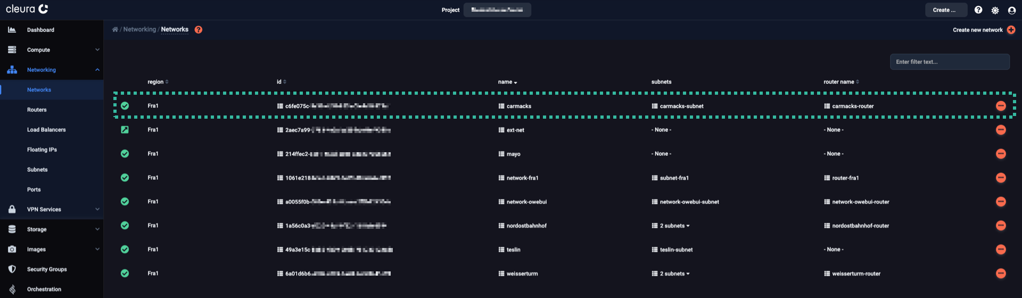Click the orange help icon next to Networks breadcrumb

199,30
